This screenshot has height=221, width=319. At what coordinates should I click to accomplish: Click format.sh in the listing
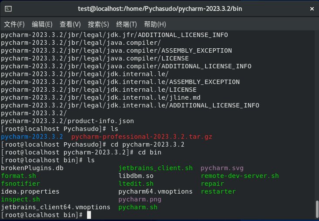click(19, 176)
